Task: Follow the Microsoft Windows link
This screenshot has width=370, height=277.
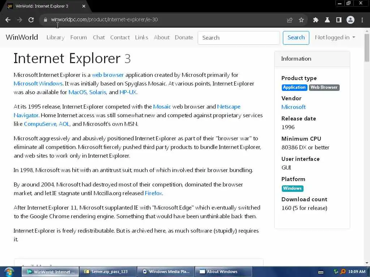Action: (38, 84)
